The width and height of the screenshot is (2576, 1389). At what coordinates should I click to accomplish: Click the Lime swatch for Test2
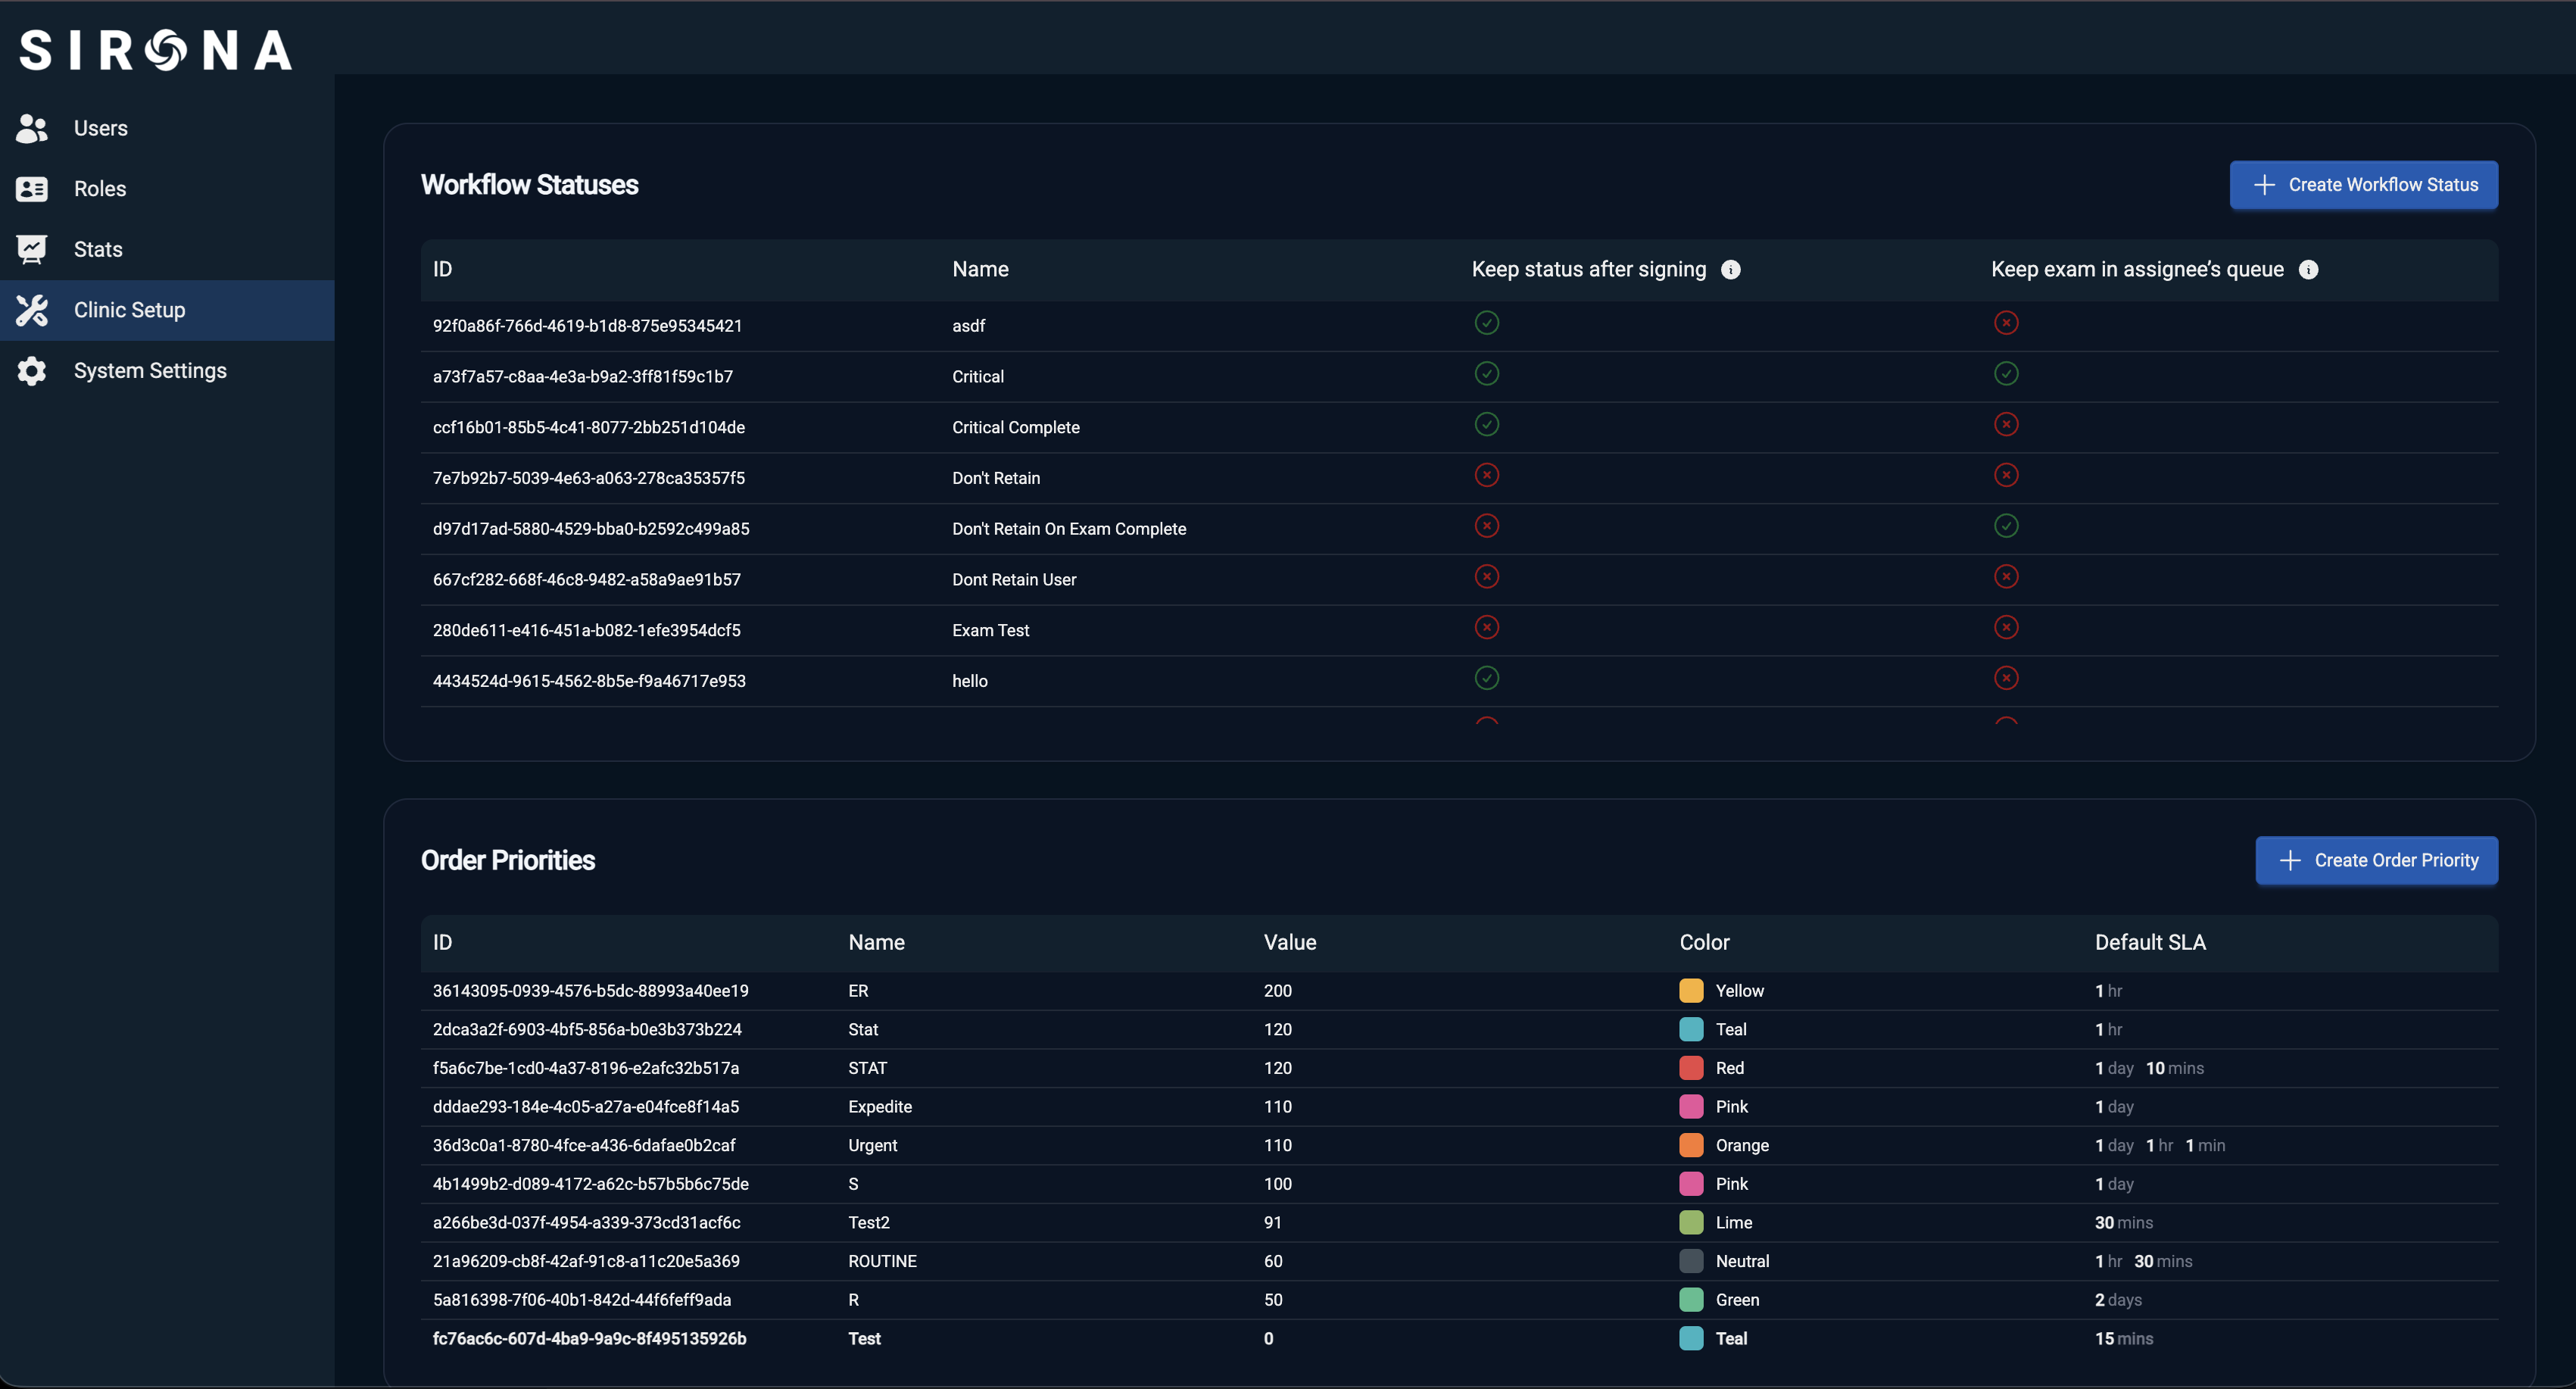(x=1692, y=1223)
